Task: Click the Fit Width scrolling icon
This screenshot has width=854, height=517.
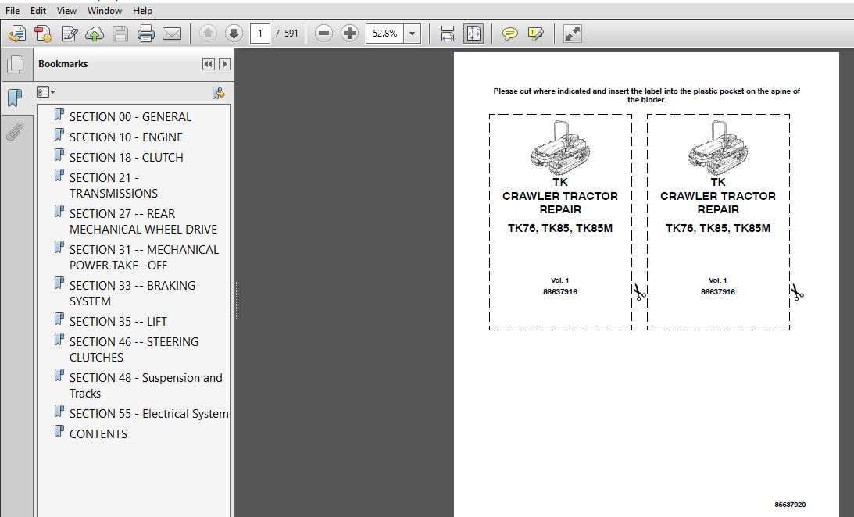Action: [x=447, y=34]
